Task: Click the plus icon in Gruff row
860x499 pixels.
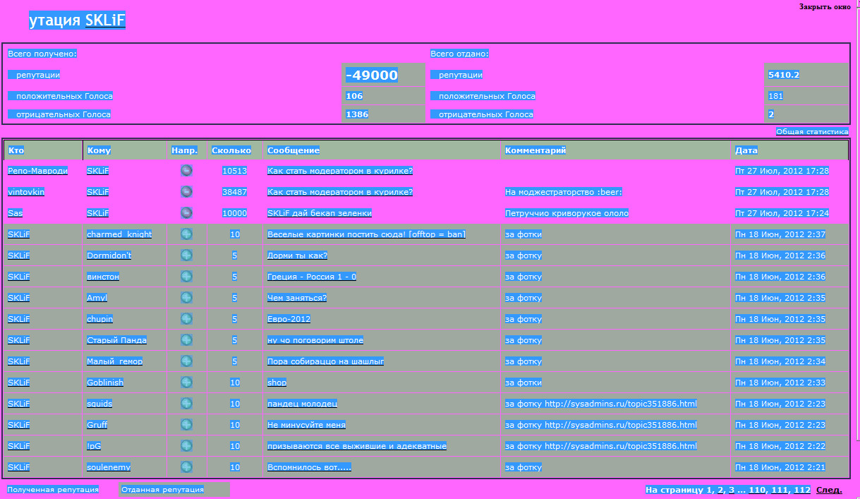Action: coord(186,424)
